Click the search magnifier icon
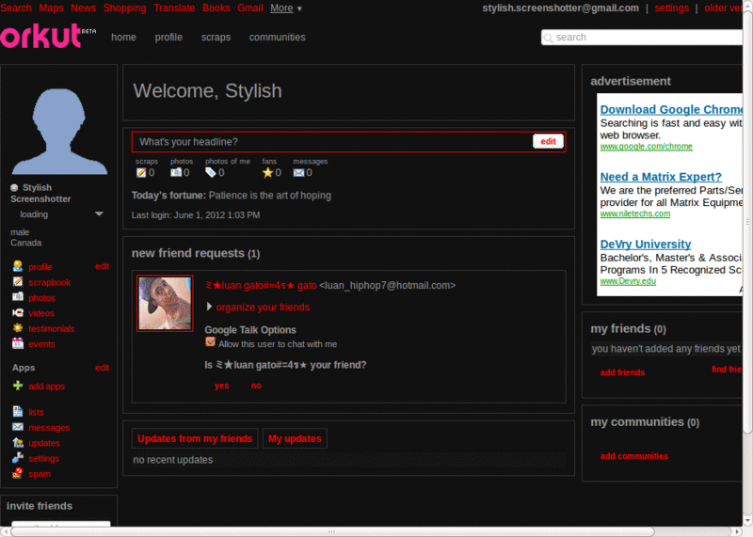This screenshot has width=753, height=537. [x=549, y=38]
